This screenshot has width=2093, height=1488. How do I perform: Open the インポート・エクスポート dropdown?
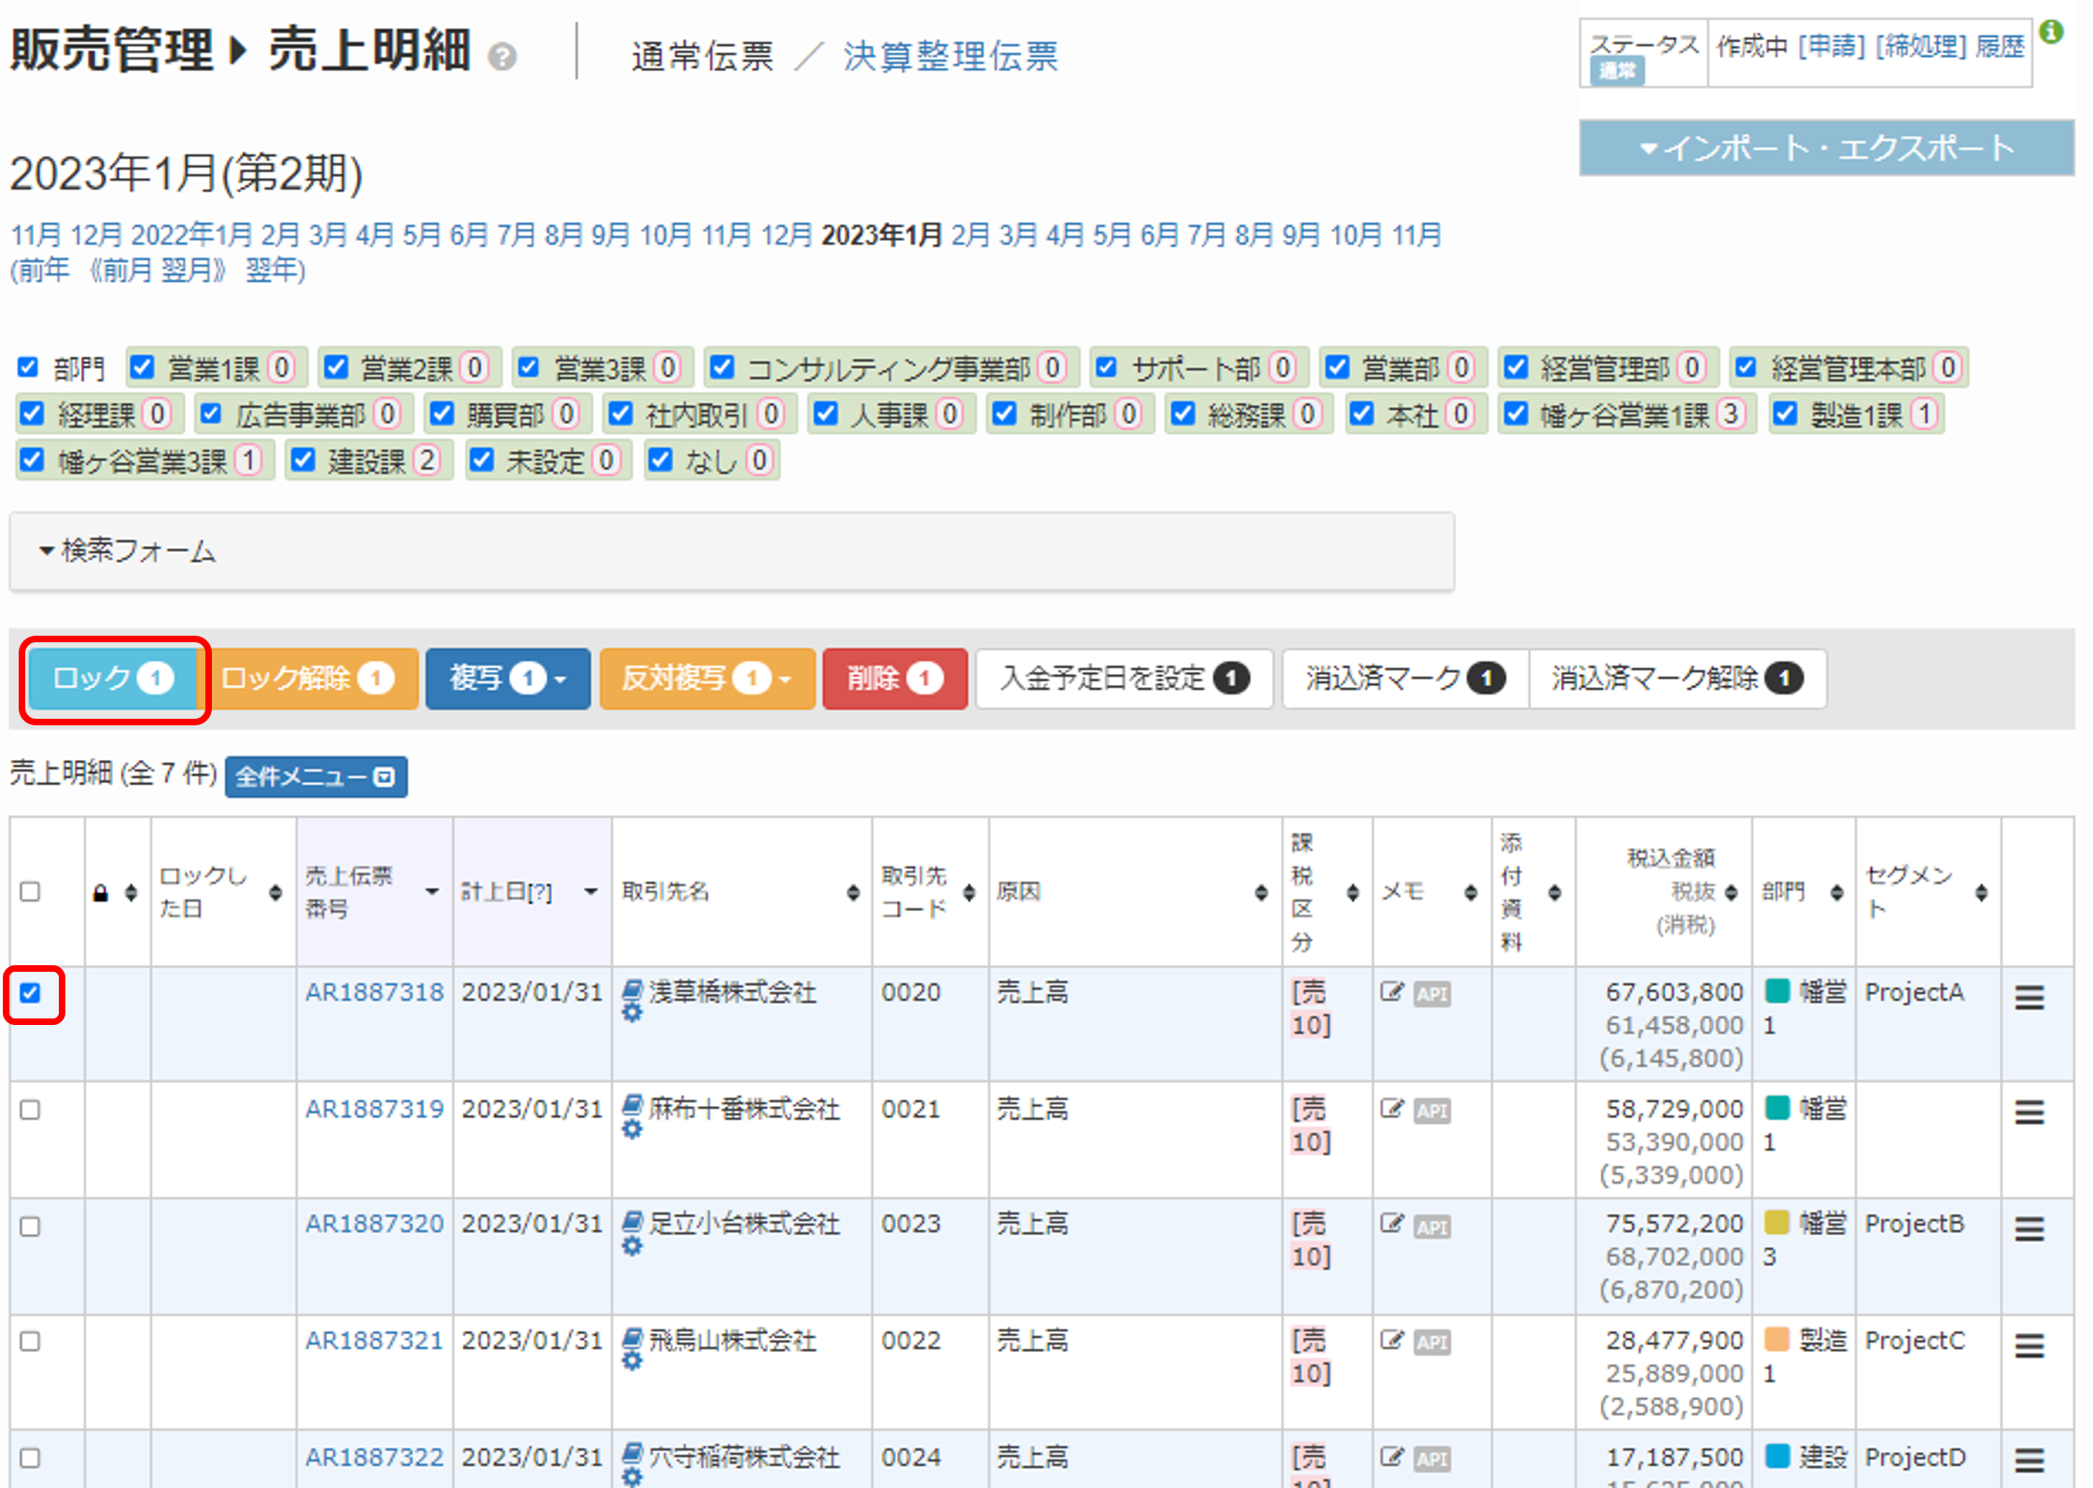click(x=1826, y=147)
